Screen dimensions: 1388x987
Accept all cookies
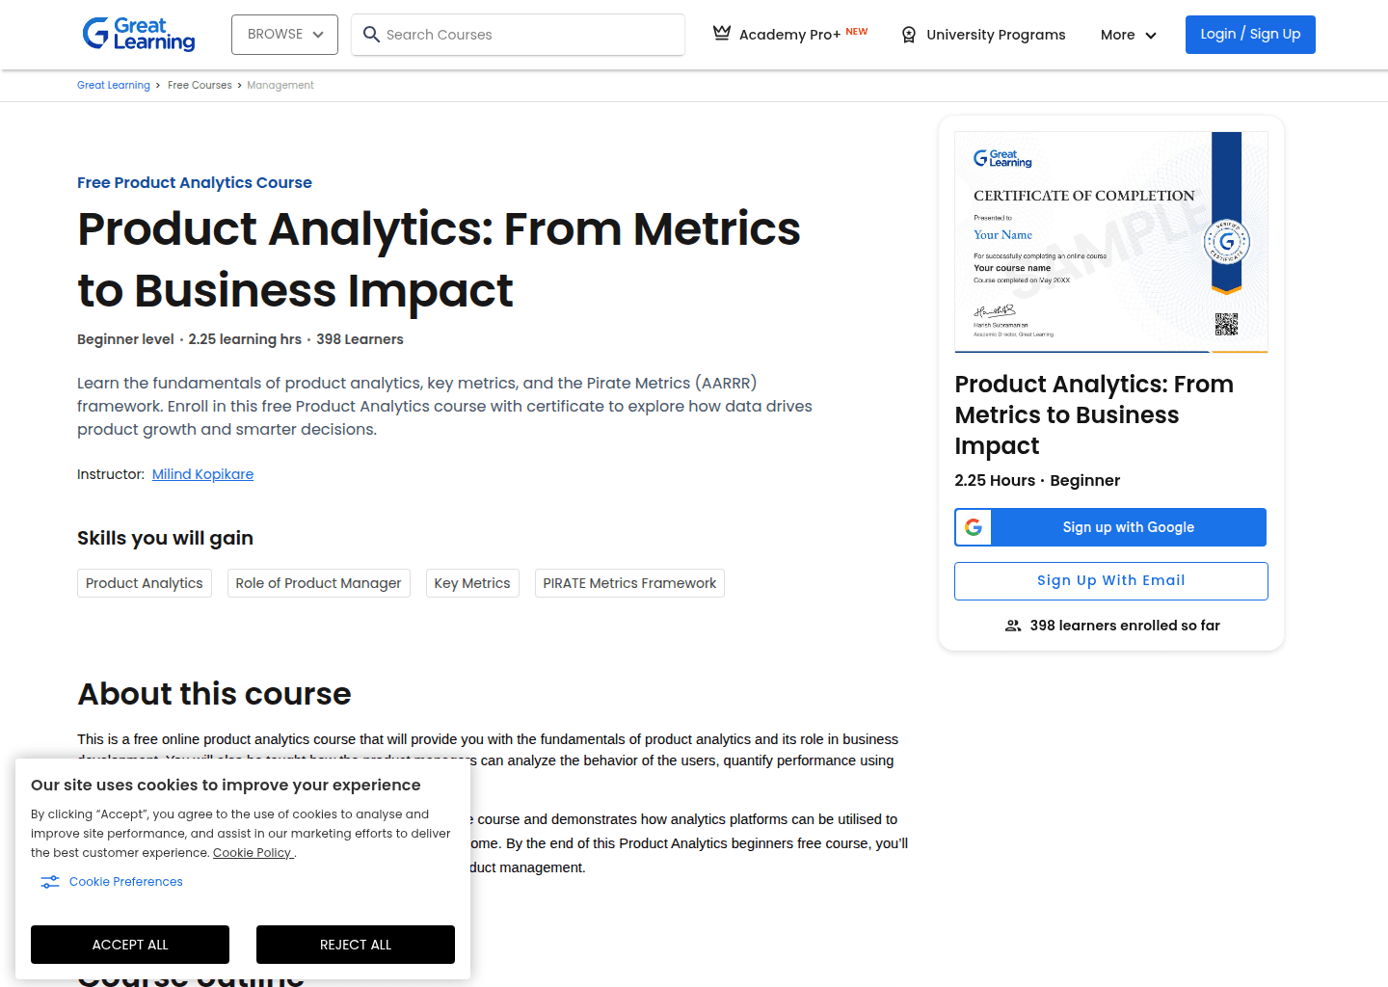[x=129, y=945]
